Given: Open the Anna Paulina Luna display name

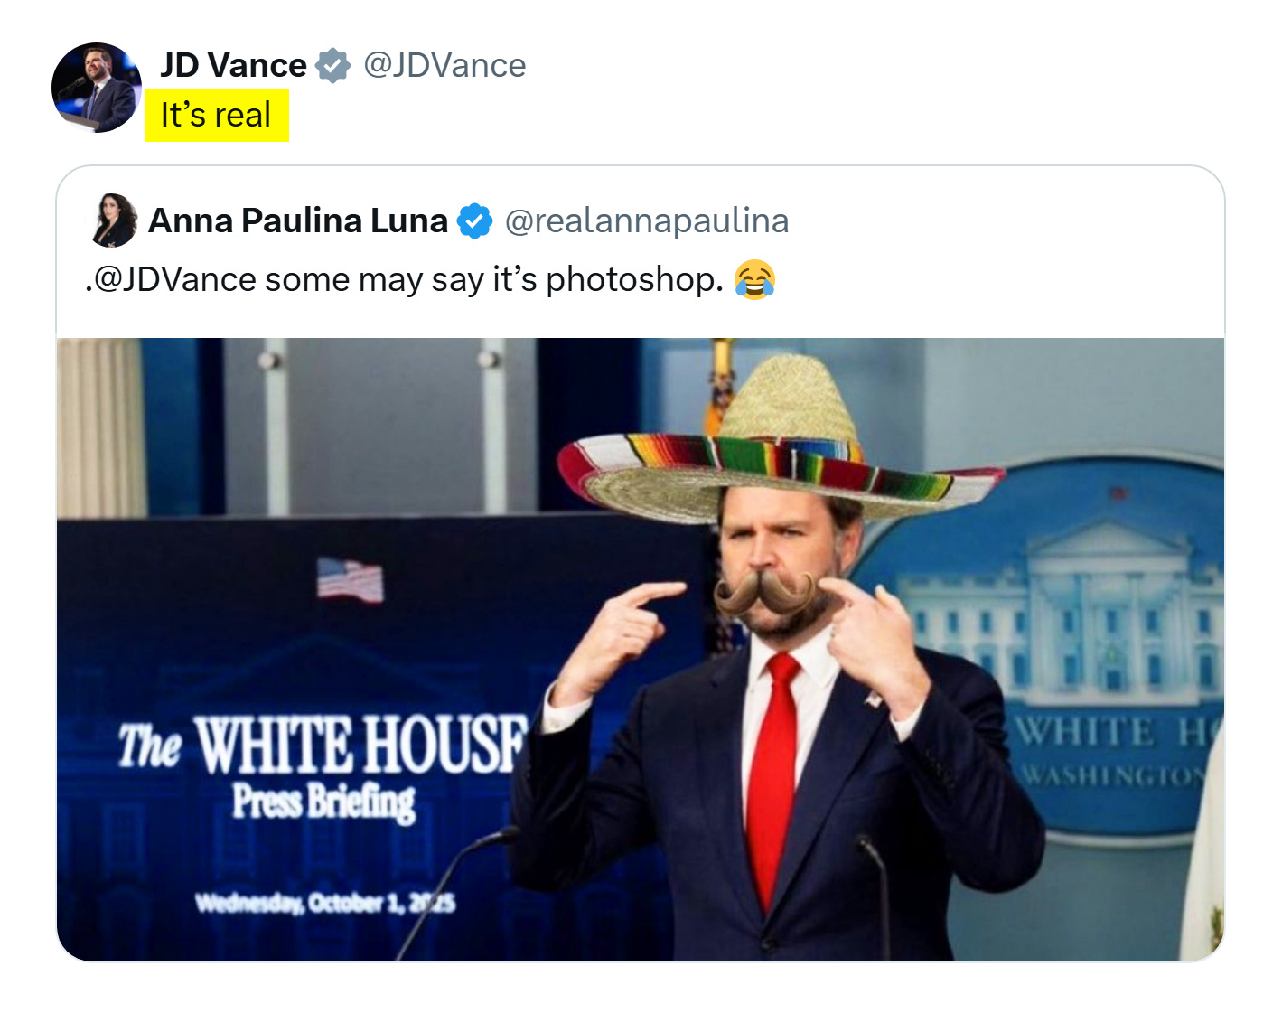Looking at the screenshot, I should coord(298,220).
